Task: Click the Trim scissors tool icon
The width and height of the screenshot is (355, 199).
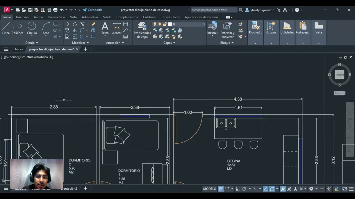Action: [x=83, y=24]
